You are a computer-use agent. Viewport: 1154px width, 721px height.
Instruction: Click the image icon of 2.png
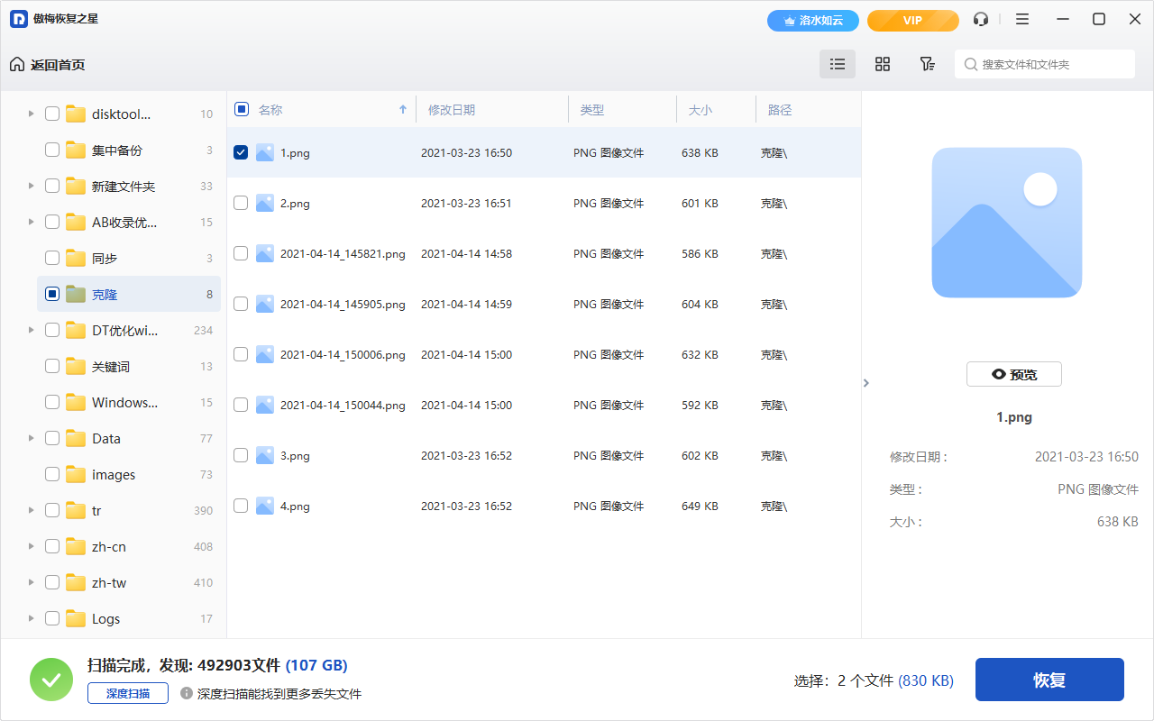(x=264, y=204)
